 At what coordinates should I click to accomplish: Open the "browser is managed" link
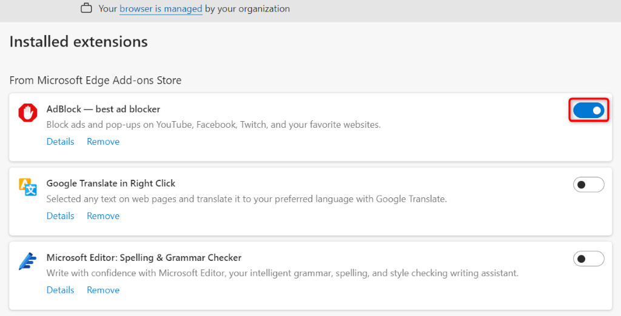tap(161, 9)
